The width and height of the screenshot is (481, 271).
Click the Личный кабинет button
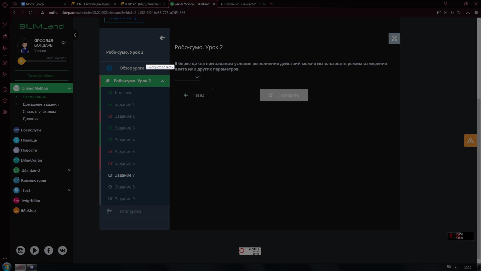point(42,76)
